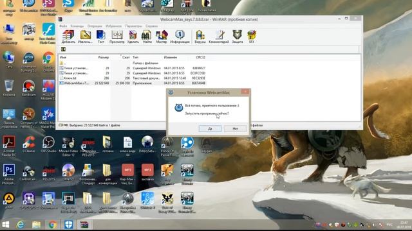Open the Операции menu
Screen dimensions: 412x231
click(x=95, y=26)
